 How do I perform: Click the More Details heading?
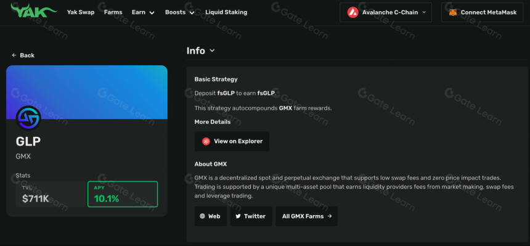(213, 122)
